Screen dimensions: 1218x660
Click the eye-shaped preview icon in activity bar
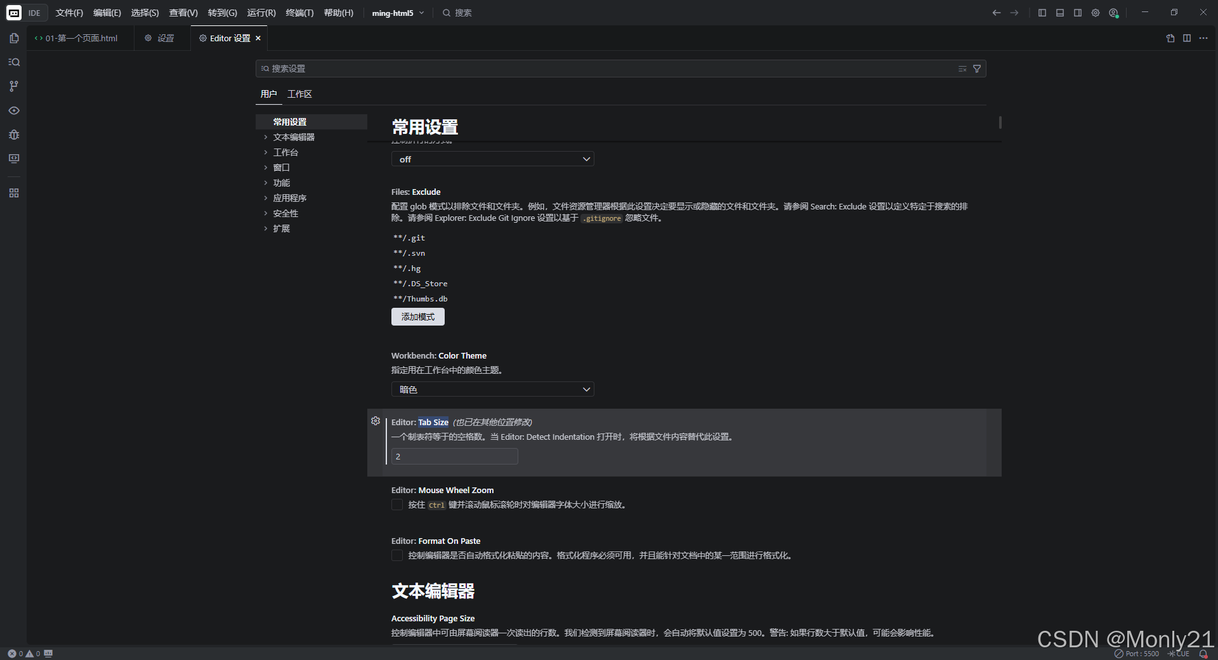pyautogui.click(x=14, y=110)
